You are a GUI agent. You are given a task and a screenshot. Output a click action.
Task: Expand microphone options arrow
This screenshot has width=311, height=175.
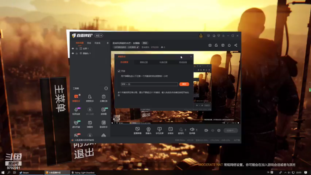tap(185, 130)
